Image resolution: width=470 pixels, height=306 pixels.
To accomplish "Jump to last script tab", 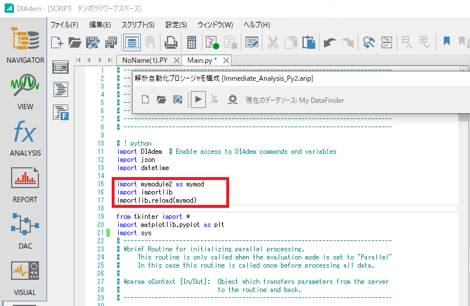I will coord(110,60).
